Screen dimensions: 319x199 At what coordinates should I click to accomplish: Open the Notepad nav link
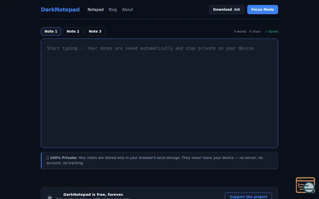click(95, 10)
